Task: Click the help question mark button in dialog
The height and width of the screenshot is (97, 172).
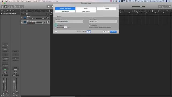Action: (56, 32)
